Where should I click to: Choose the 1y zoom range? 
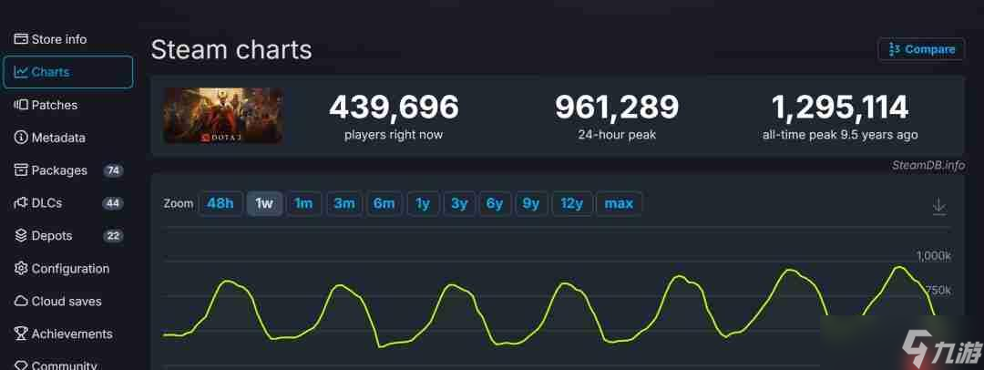(423, 203)
